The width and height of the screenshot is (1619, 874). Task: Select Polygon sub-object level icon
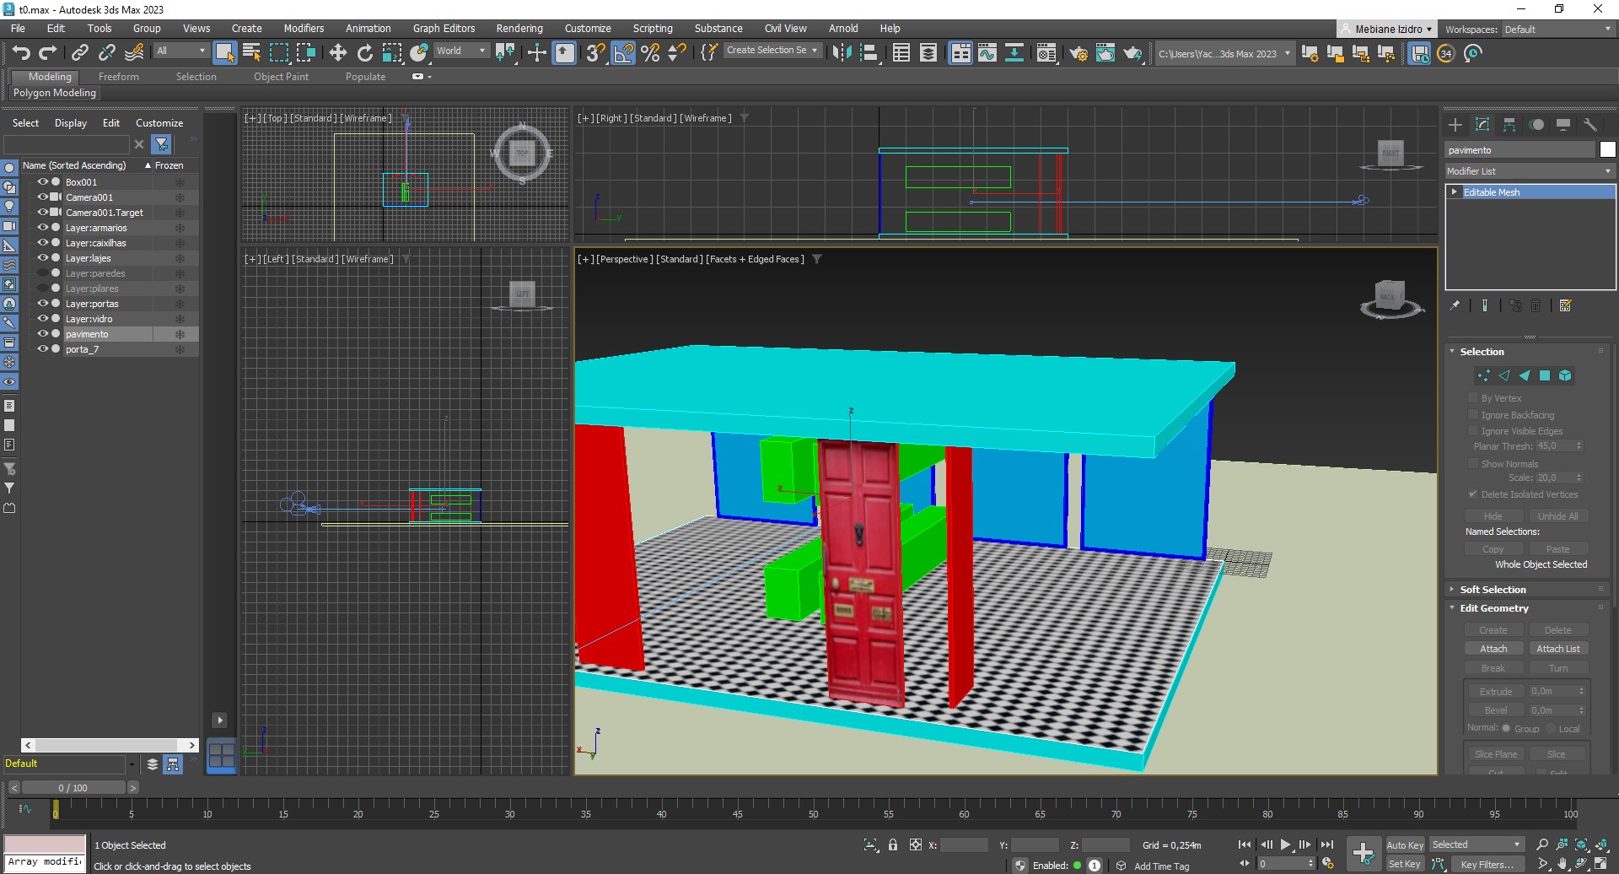tap(1545, 375)
